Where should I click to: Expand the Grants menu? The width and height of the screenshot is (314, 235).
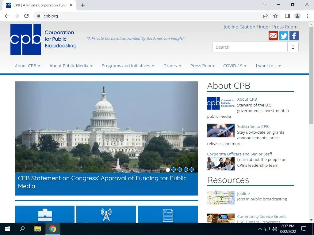tap(172, 66)
